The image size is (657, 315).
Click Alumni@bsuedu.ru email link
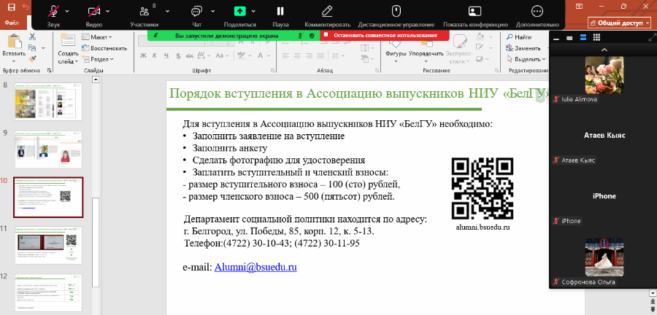[255, 268]
